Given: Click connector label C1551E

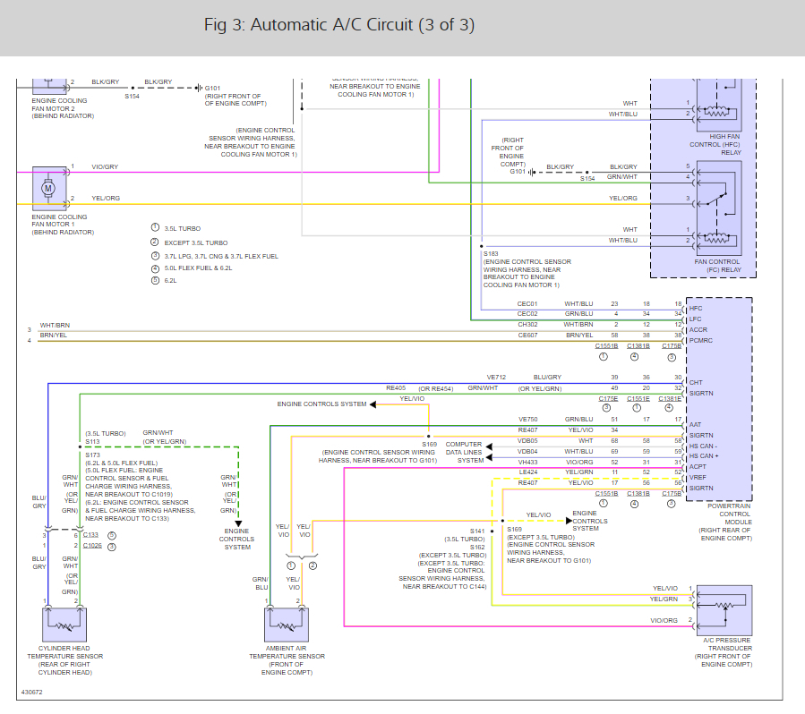Looking at the screenshot, I should [x=638, y=398].
